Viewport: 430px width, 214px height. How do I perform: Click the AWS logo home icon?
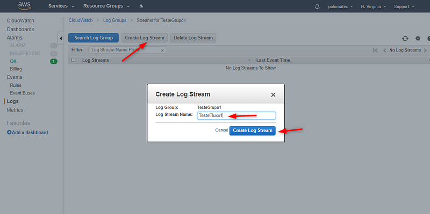pyautogui.click(x=24, y=6)
